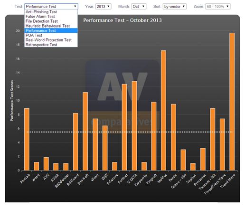Click the Y-axis value 20
The width and height of the screenshot is (245, 208).
coord(18,31)
